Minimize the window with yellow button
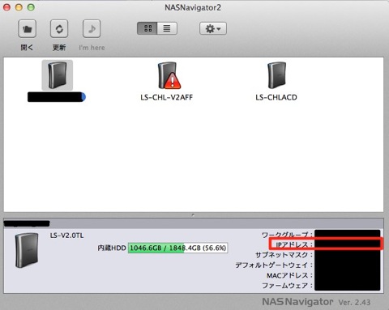The image size is (389, 310). click(x=19, y=7)
